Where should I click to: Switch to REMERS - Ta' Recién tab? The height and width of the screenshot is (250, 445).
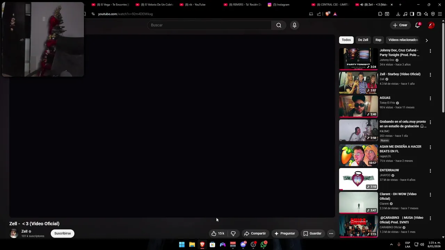pyautogui.click(x=243, y=5)
